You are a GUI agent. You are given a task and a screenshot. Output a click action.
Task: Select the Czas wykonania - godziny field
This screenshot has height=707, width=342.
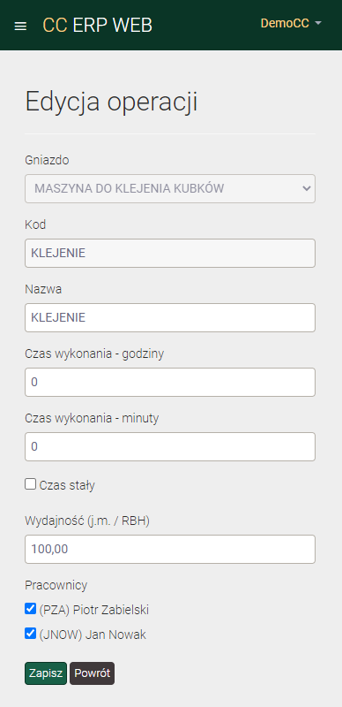click(x=170, y=383)
